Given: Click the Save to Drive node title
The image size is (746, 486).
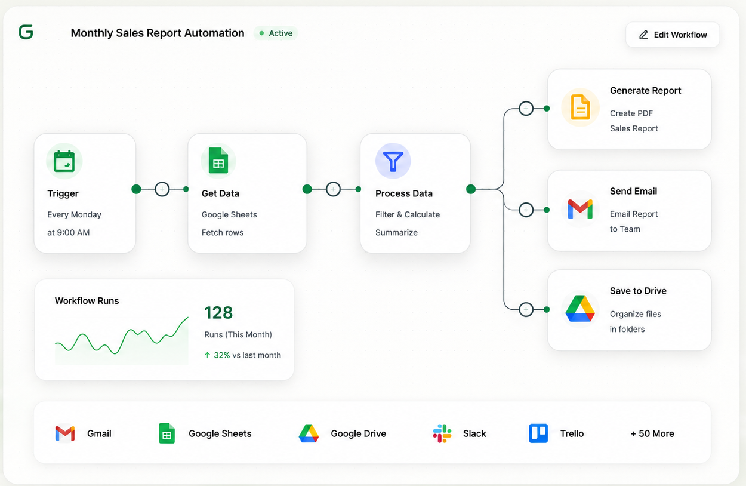Looking at the screenshot, I should click(638, 291).
